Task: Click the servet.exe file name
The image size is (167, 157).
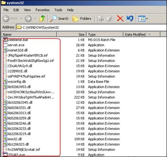Action: click(16, 45)
